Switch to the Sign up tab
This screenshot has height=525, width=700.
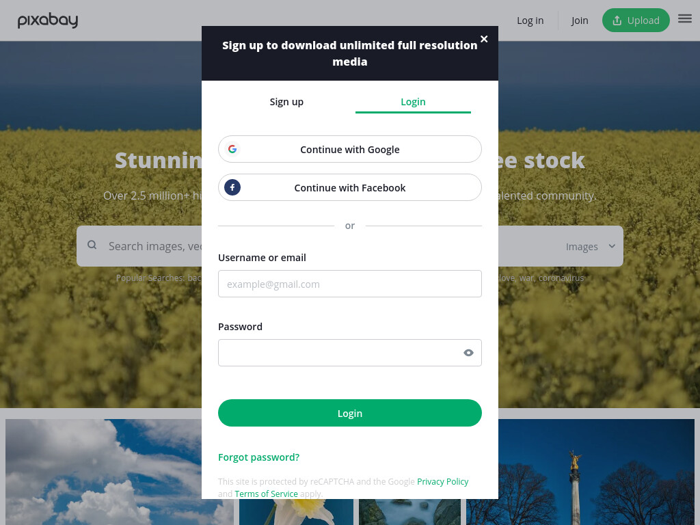coord(286,102)
